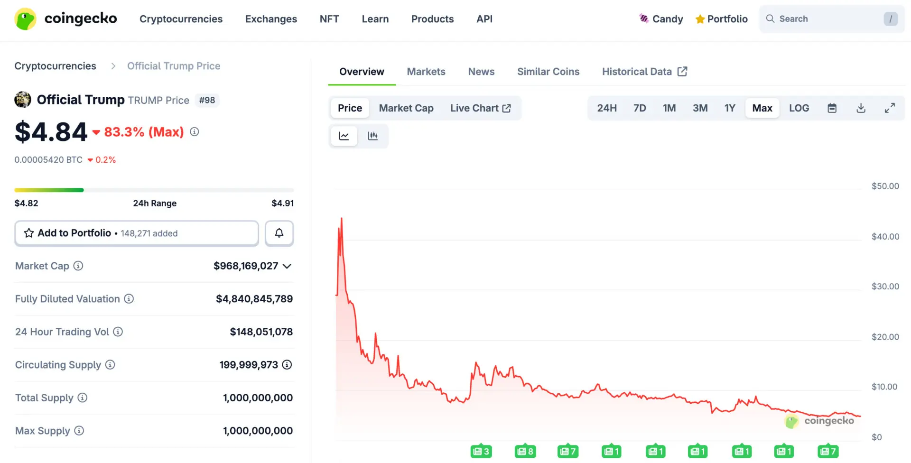Expand the Market Cap details chevron
The image size is (911, 463).
click(287, 266)
